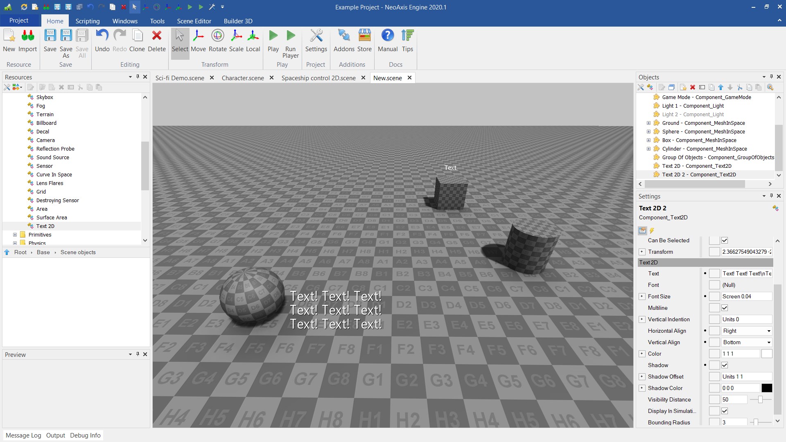This screenshot has height=442, width=786.
Task: Toggle the Multiline checkbox
Action: coord(725,308)
